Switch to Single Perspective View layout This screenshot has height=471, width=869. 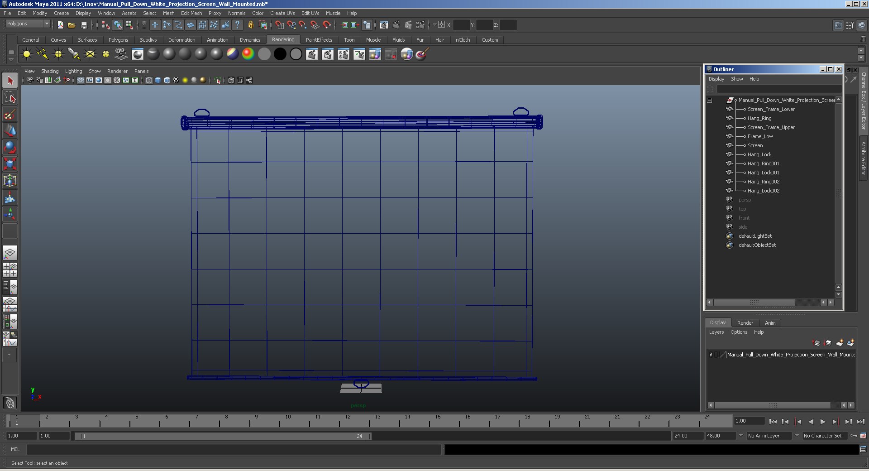pyautogui.click(x=10, y=253)
